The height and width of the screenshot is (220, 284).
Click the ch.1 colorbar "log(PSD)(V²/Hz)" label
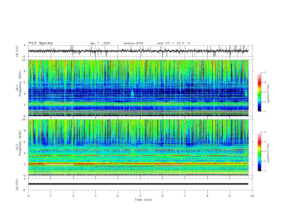click(x=269, y=94)
